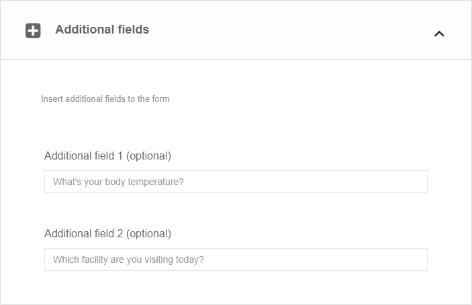Place cursor in the first optional field
Image resolution: width=472 pixels, height=305 pixels.
[236, 182]
